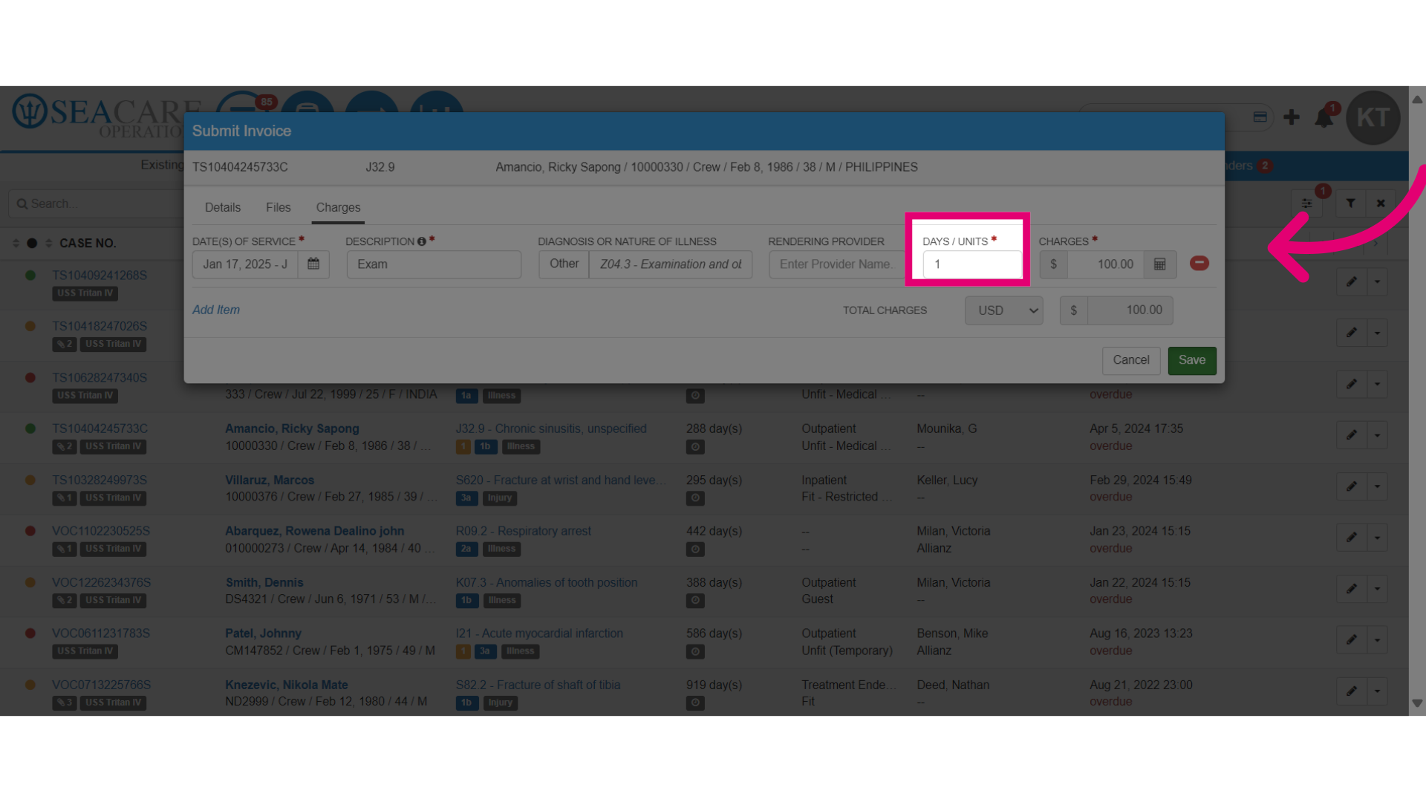Edit case VOC1226234376S with pencil icon

1352,589
